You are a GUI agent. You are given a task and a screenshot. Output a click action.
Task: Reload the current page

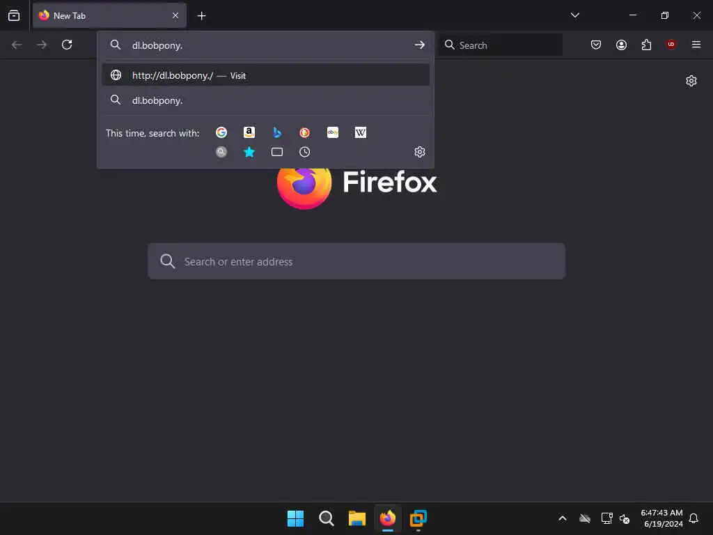click(x=67, y=45)
